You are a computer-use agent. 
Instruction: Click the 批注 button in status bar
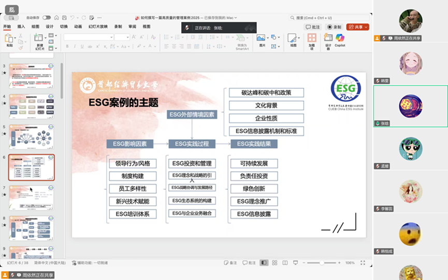tap(249, 263)
